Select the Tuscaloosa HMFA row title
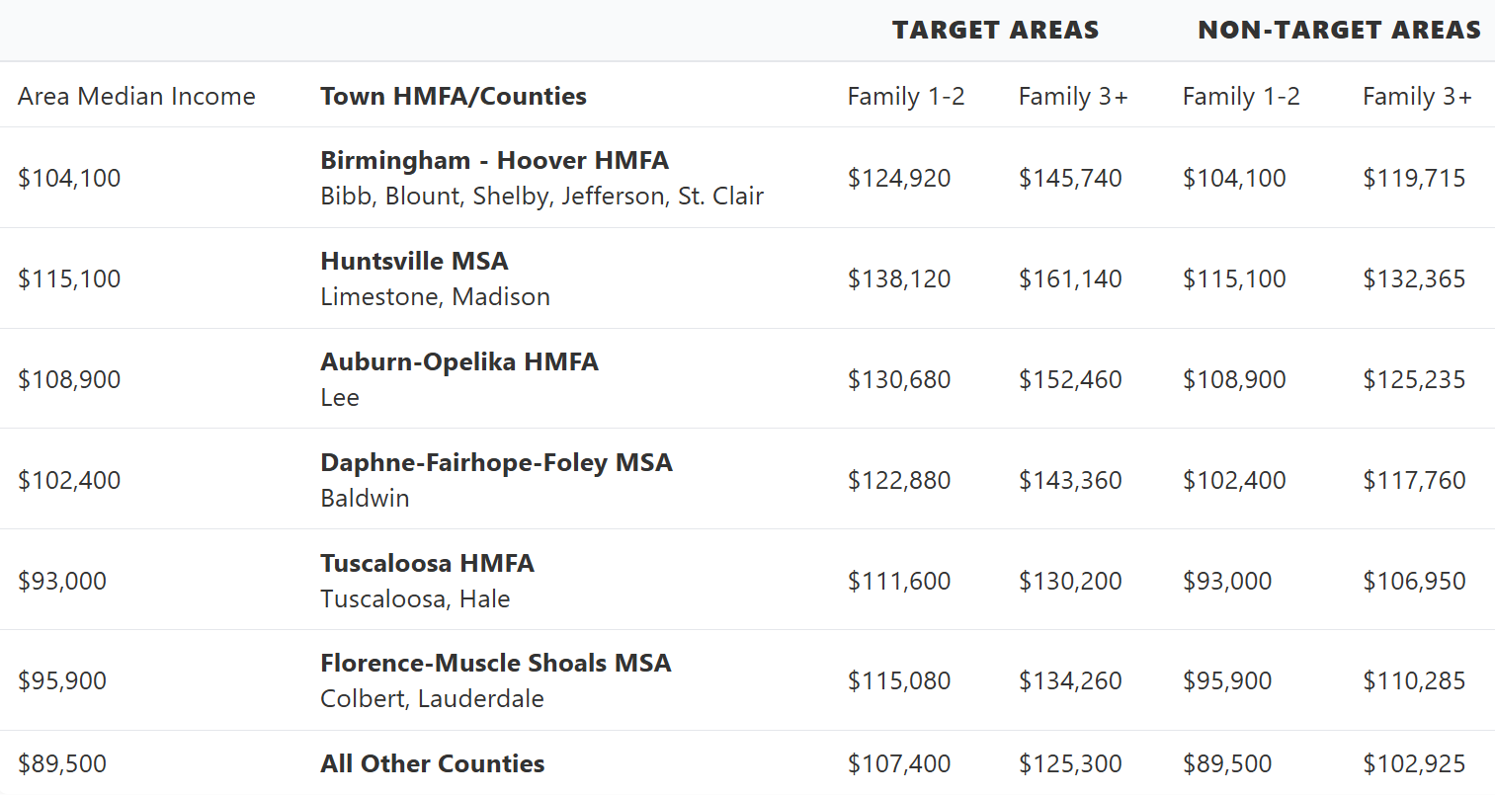Screen dimensions: 1495x795 pyautogui.click(x=427, y=563)
